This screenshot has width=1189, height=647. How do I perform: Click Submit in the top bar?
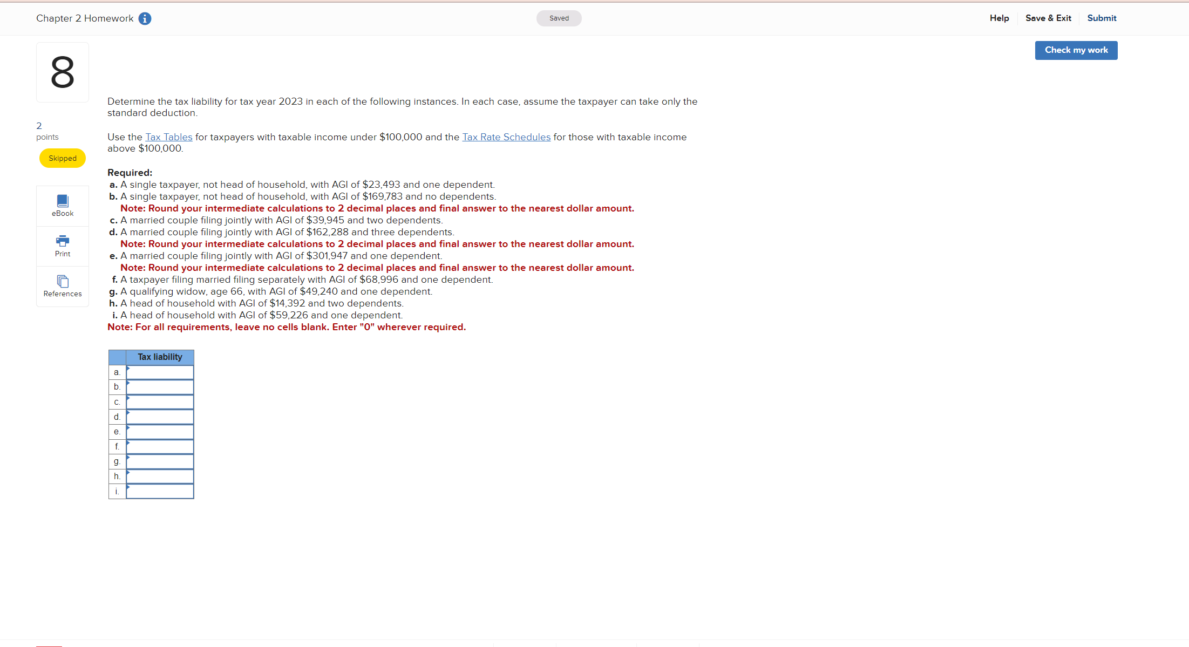click(x=1102, y=18)
